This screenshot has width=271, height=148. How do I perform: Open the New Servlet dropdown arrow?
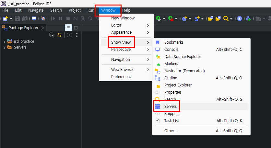(x=202, y=18)
